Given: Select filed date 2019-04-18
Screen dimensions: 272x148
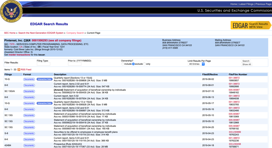Looking at the screenshot, I should pos(208,146).
